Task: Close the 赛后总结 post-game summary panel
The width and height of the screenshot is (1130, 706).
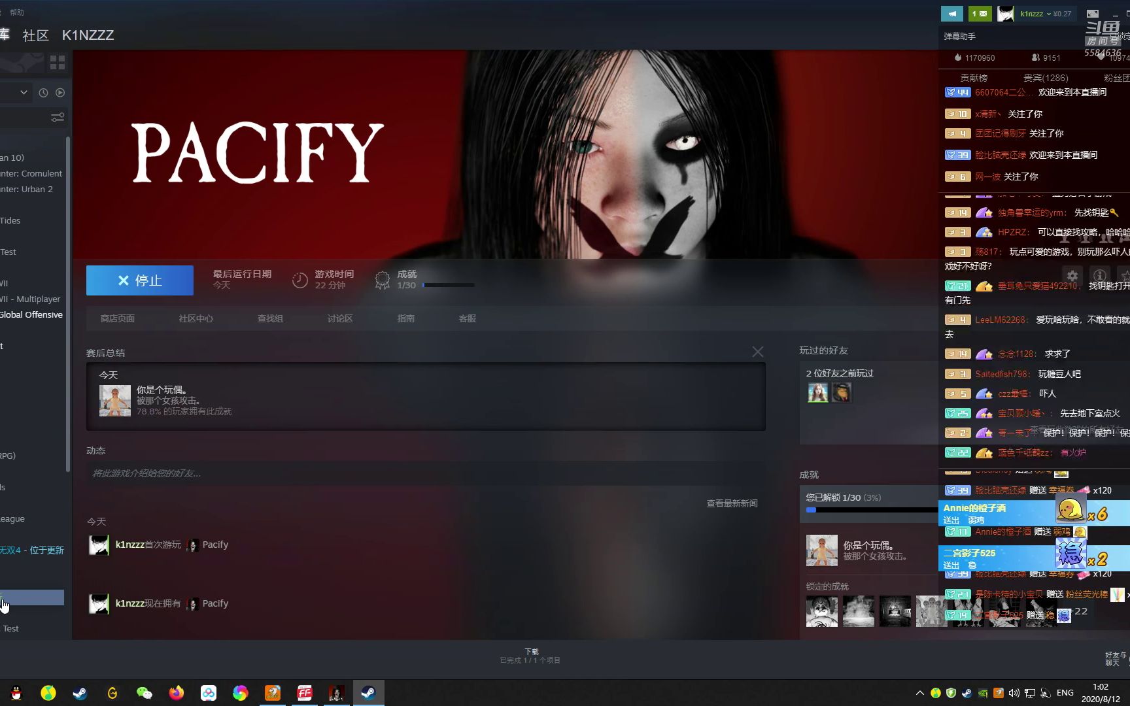Action: coord(758,352)
